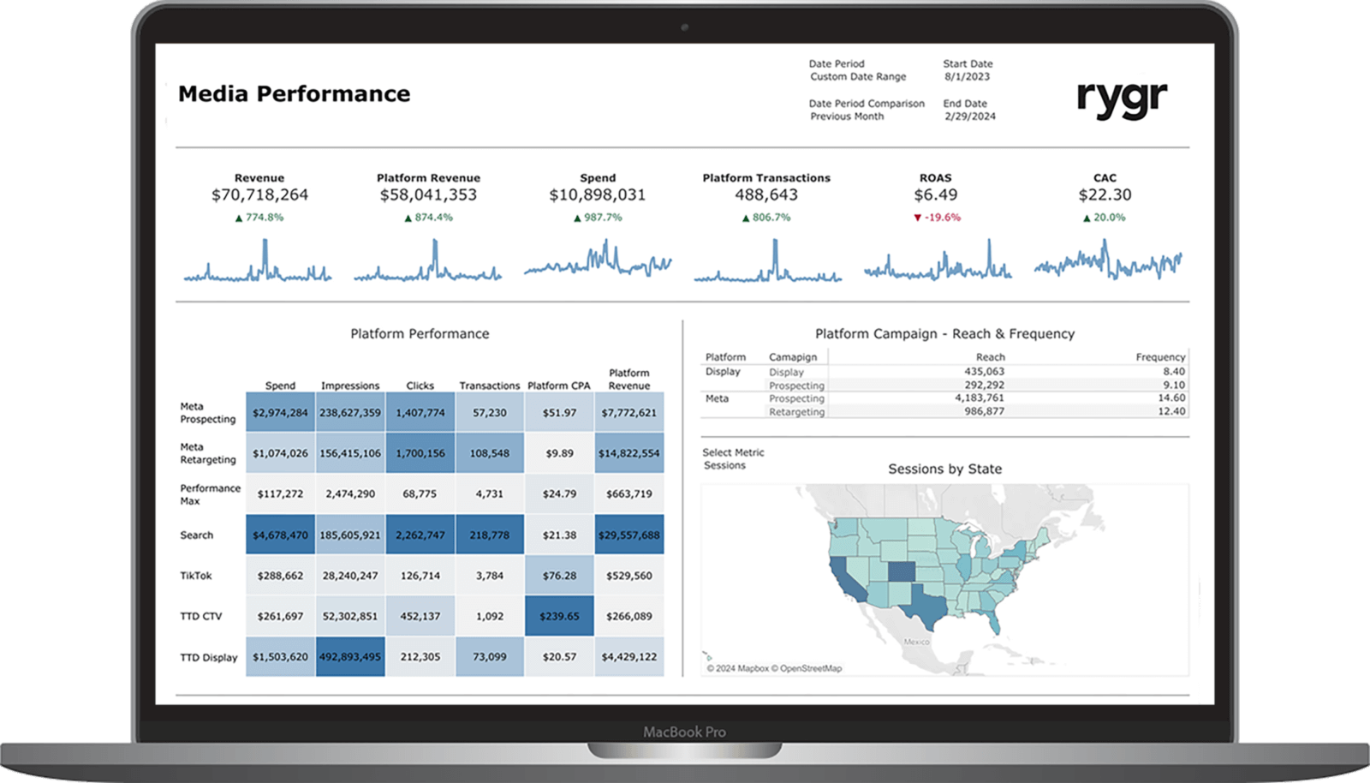Click the green up arrow under Spend

coord(577,218)
